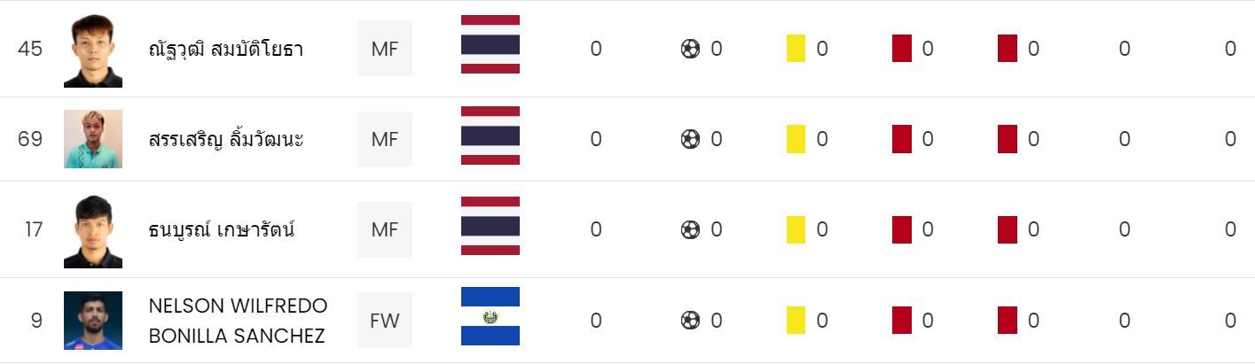Click the yellow card icon for player 45

click(796, 49)
